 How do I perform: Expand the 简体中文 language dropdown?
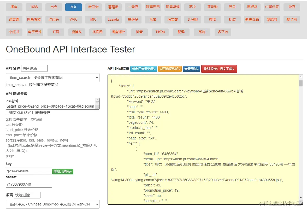coord(52,204)
